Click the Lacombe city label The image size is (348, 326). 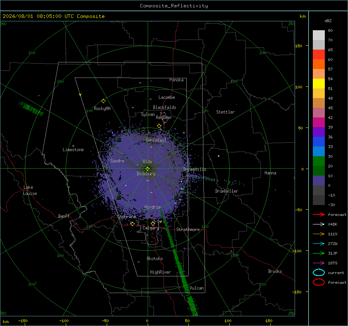tap(167, 97)
